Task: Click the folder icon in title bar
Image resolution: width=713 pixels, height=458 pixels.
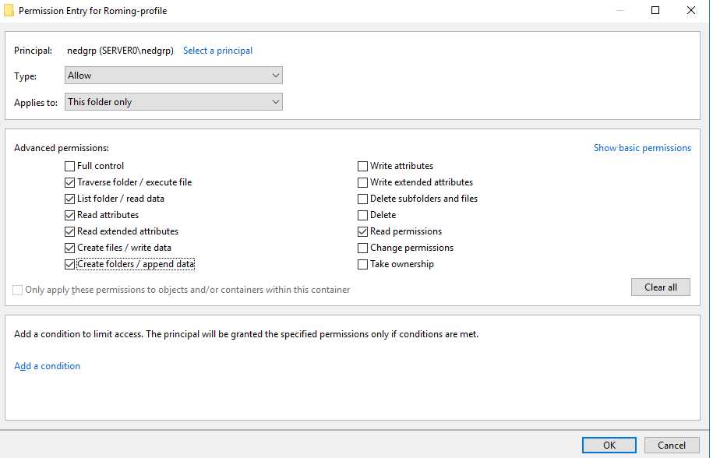Action: click(x=9, y=11)
